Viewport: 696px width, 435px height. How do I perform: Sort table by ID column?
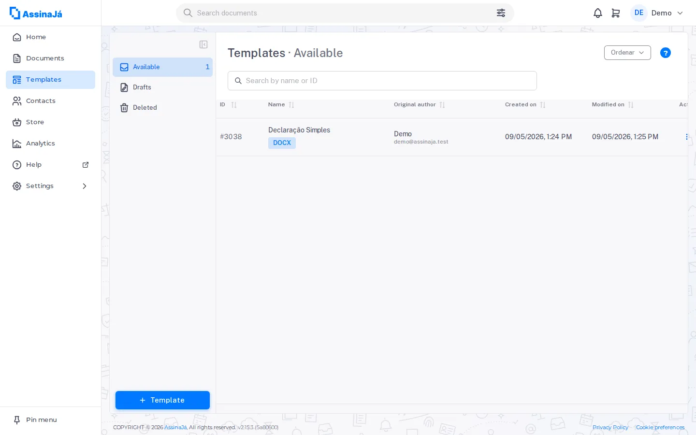coord(234,105)
